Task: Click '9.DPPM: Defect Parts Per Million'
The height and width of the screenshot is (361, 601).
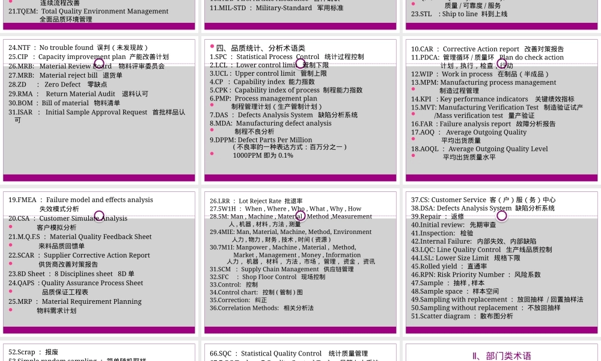Action: 261,140
